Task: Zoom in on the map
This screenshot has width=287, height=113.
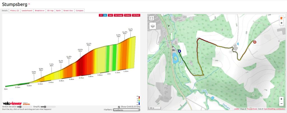Action: (281, 99)
